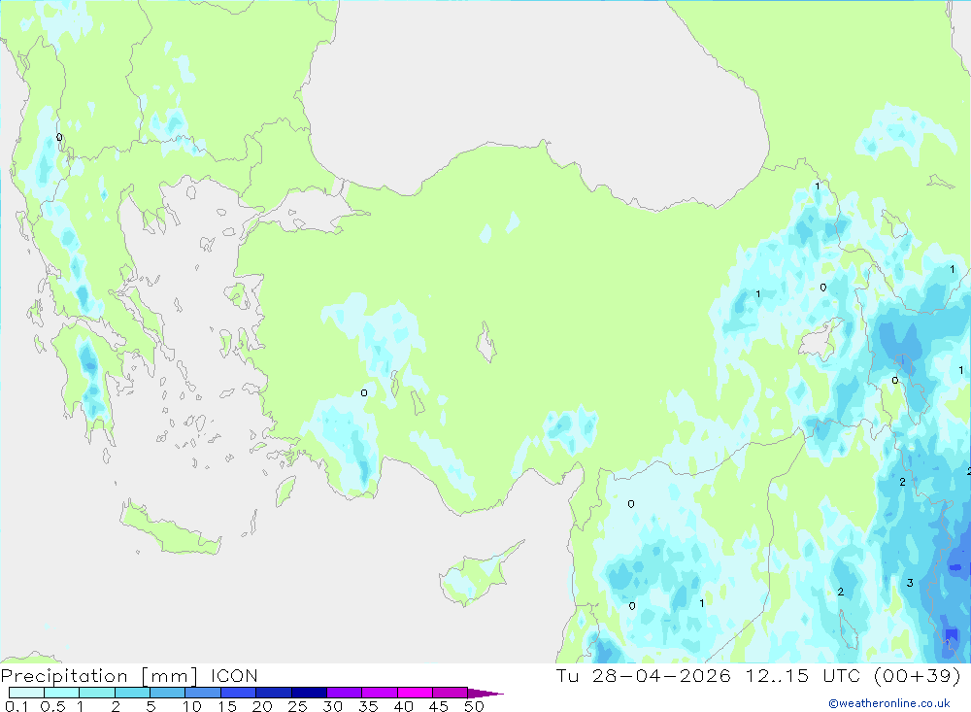Click the '3' precipitation value on map
This screenshot has height=712, width=971.
[910, 583]
